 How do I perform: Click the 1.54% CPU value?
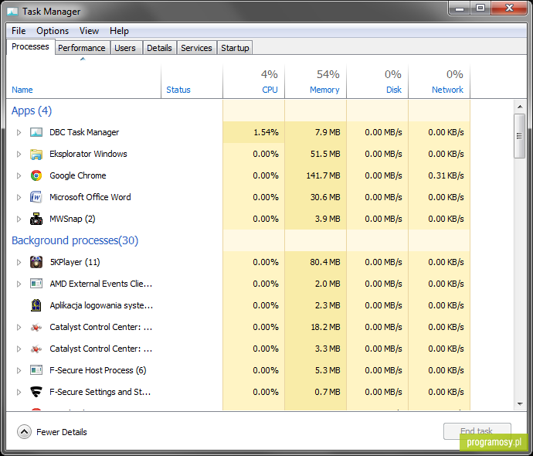click(x=266, y=132)
